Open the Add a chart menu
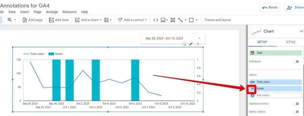 [x=88, y=20]
